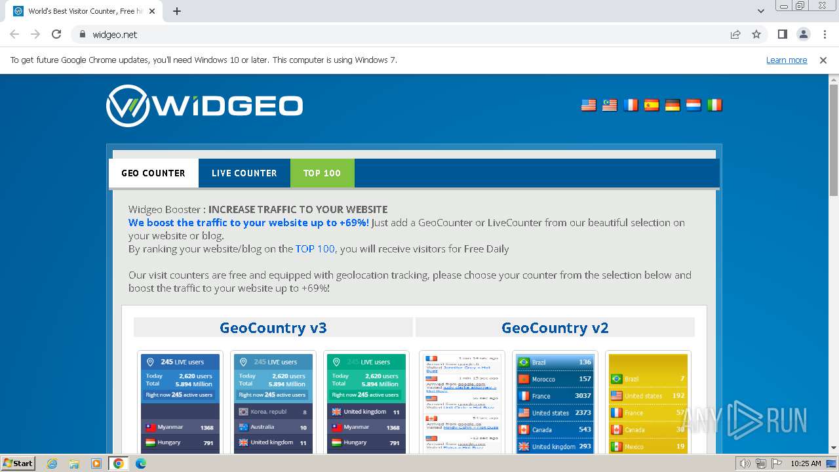Image resolution: width=839 pixels, height=472 pixels.
Task: View site information lock icon
Action: (83, 34)
